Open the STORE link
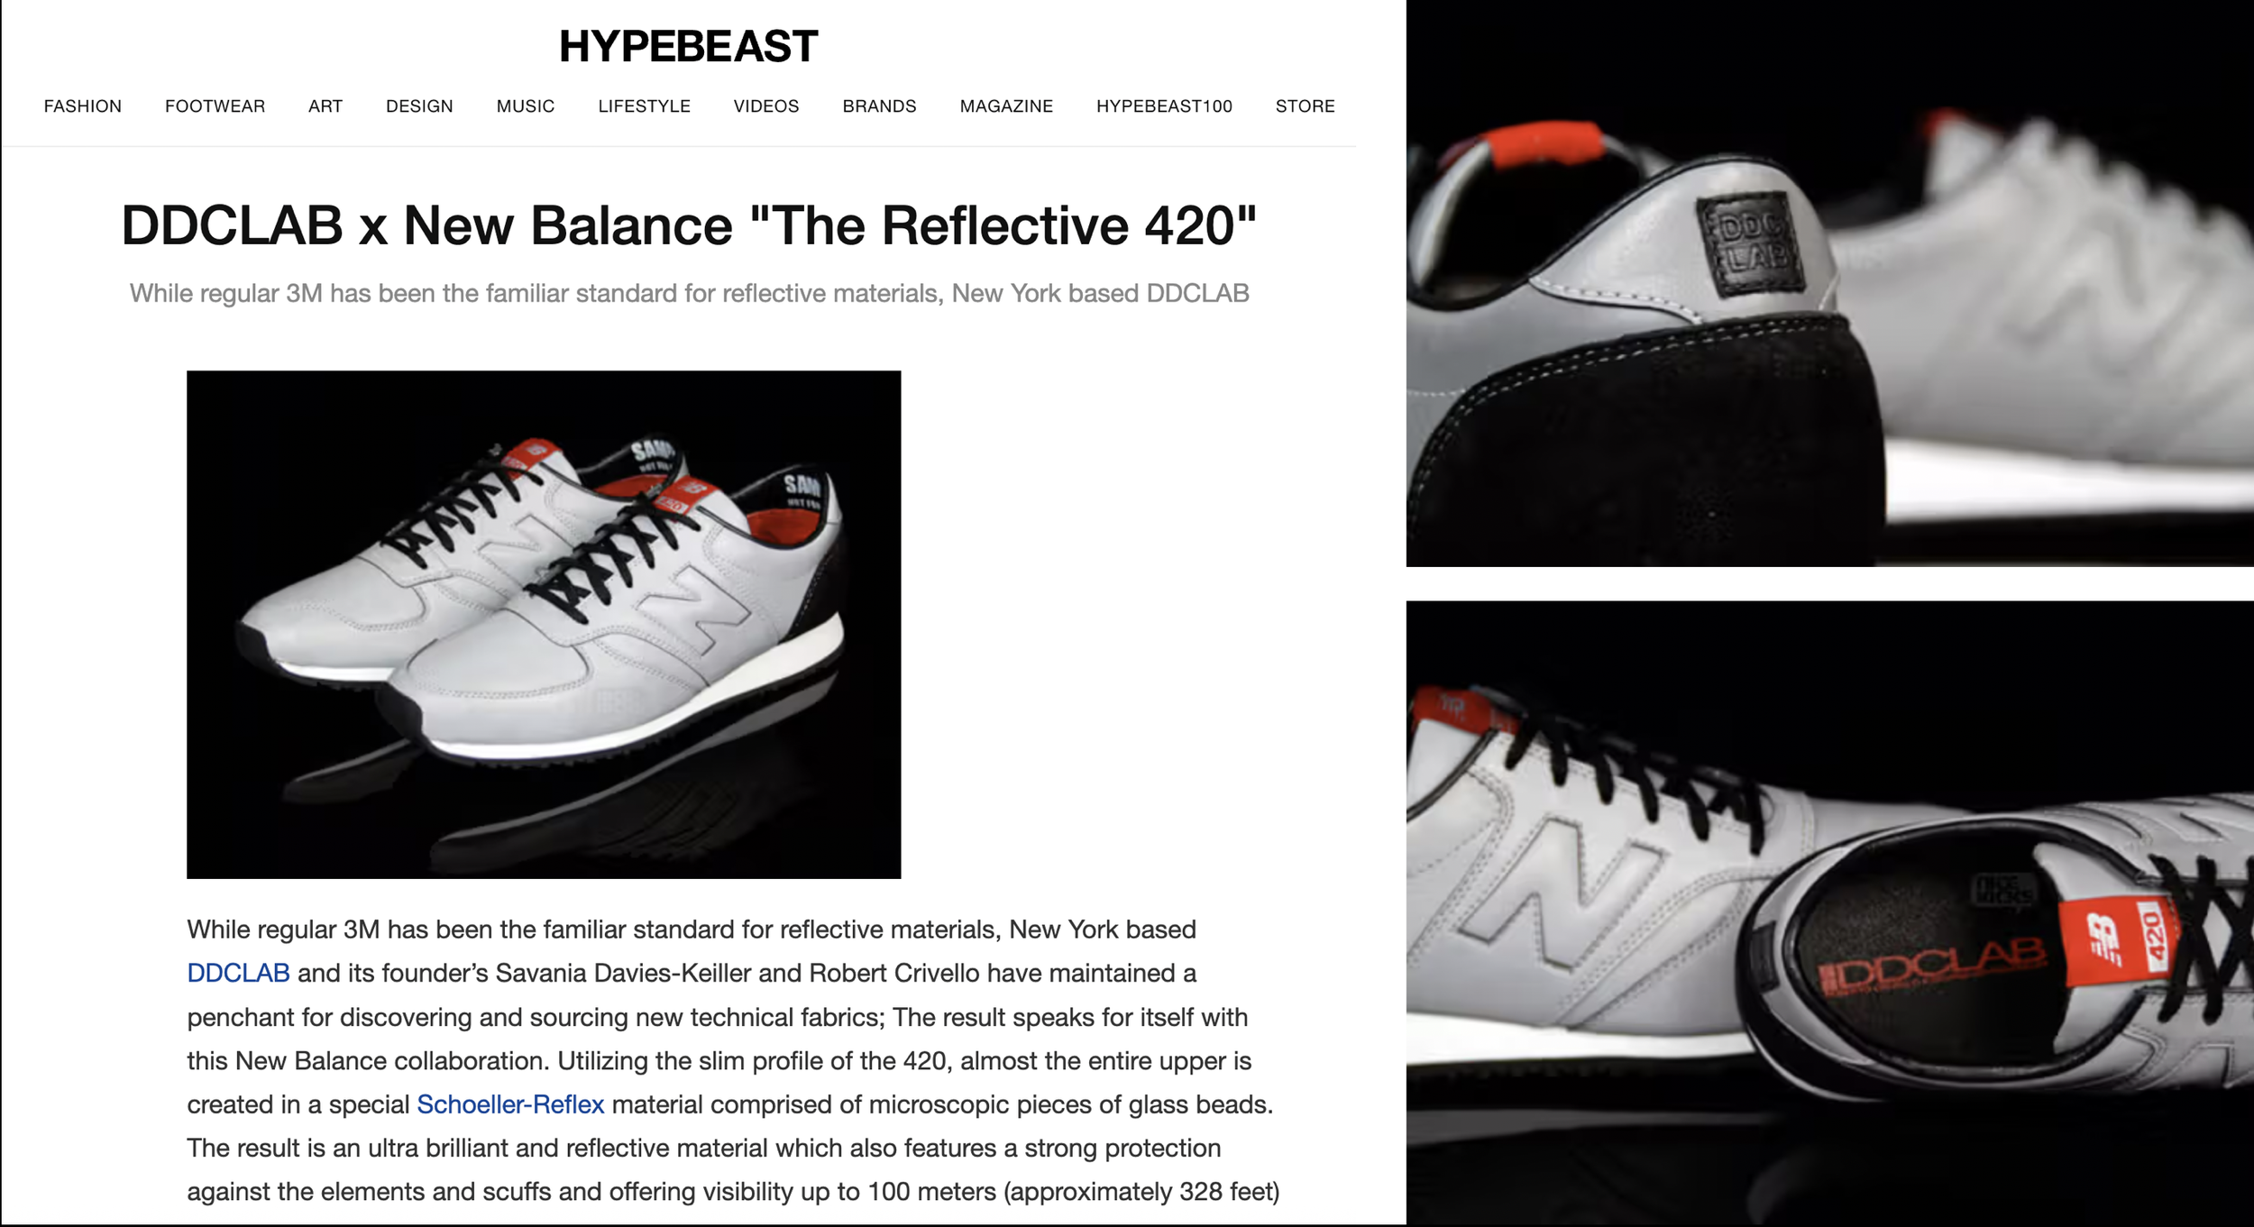The height and width of the screenshot is (1227, 2254). 1305,106
